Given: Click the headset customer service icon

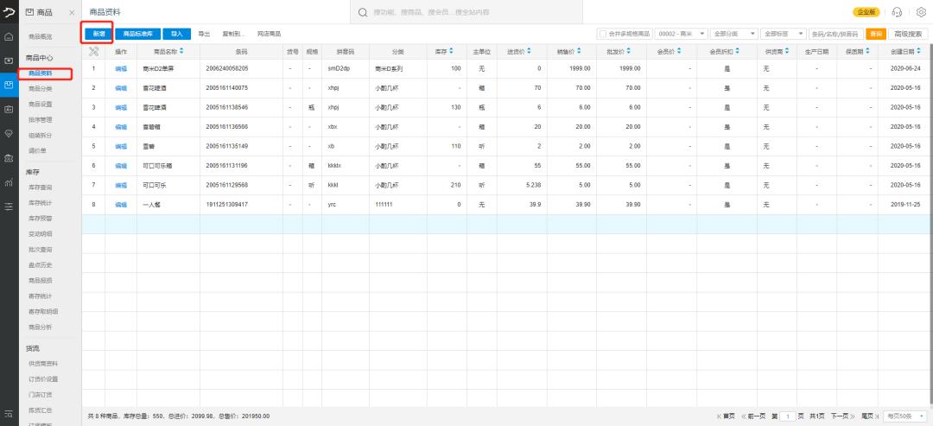Looking at the screenshot, I should click(898, 12).
